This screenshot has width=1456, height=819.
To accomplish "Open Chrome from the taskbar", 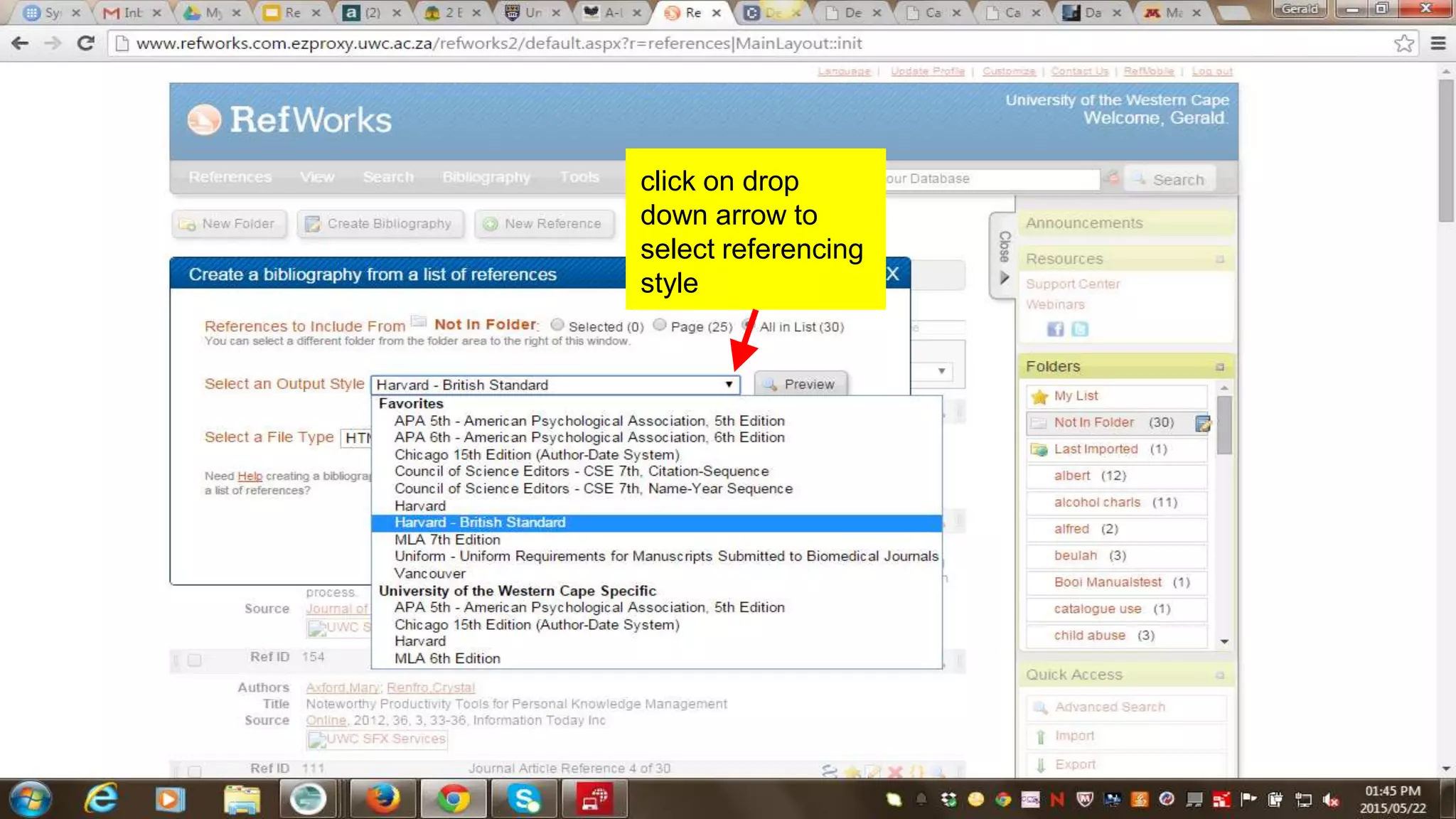I will [x=453, y=799].
